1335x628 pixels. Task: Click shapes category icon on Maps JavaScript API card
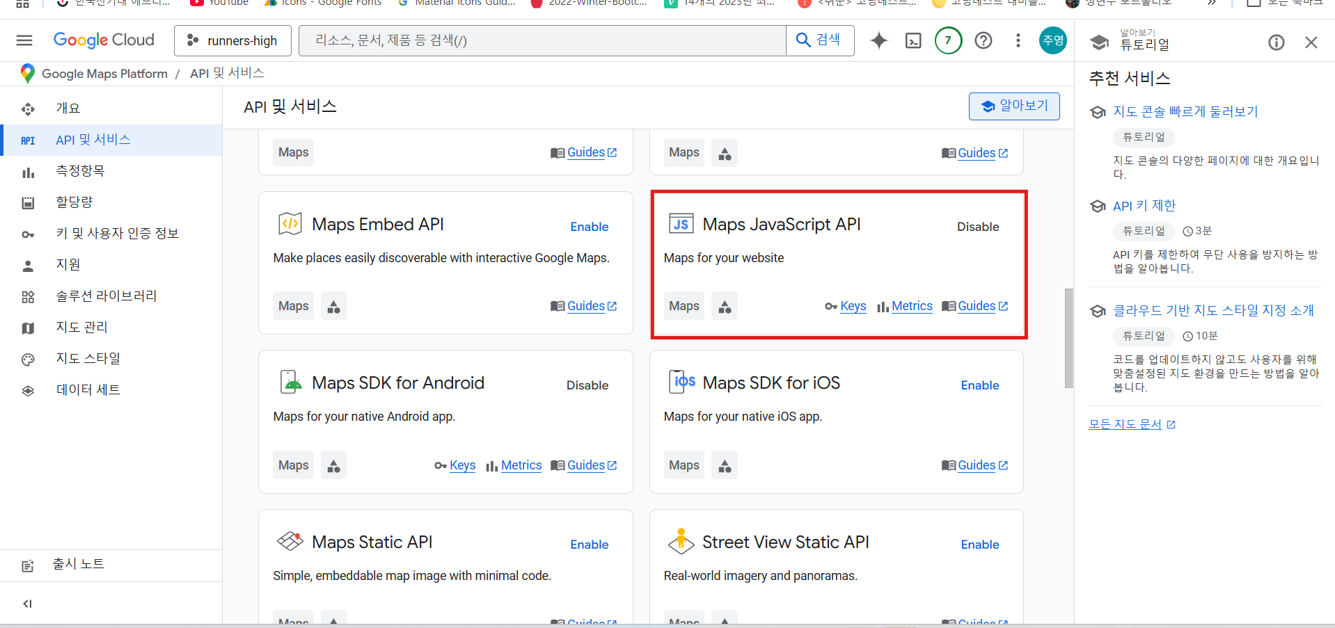725,306
